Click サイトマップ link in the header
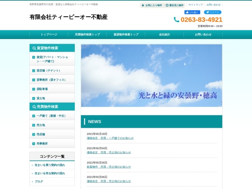 click(196, 5)
